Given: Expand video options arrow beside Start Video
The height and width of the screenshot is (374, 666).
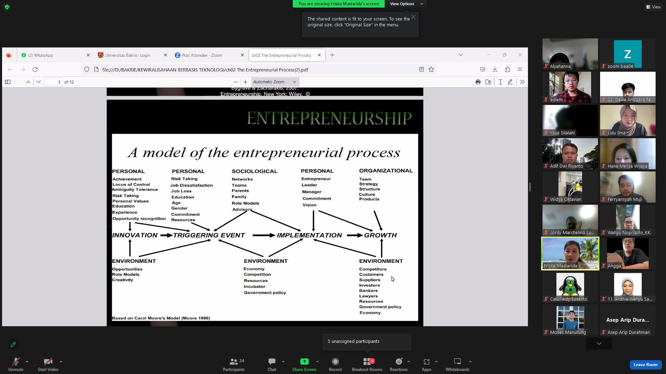Looking at the screenshot, I should tap(61, 362).
